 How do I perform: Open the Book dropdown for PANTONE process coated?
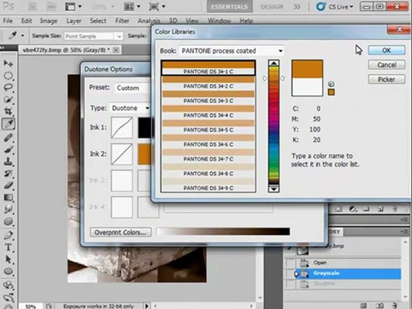click(231, 51)
